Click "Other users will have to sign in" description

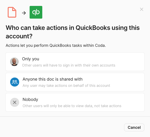click(x=69, y=65)
